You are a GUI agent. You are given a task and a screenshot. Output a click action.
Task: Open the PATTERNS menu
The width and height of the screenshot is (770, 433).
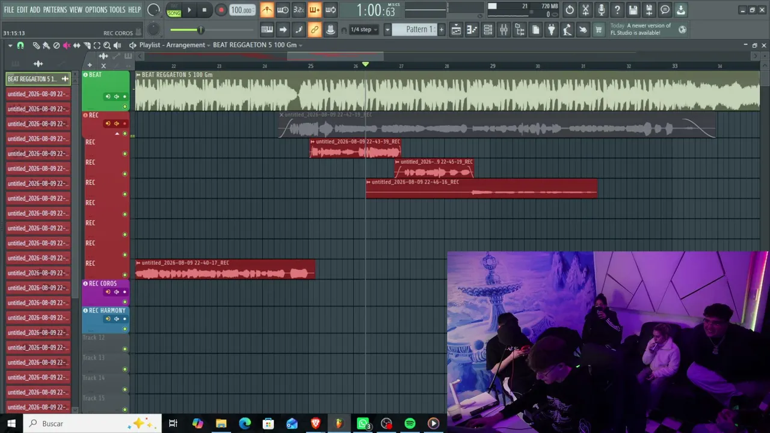[55, 10]
